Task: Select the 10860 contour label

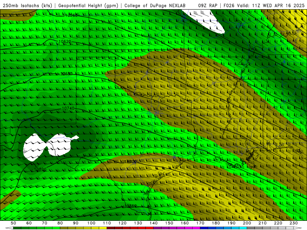Action: click(x=130, y=206)
